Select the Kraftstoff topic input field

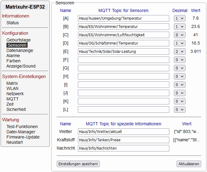[x=123, y=140]
